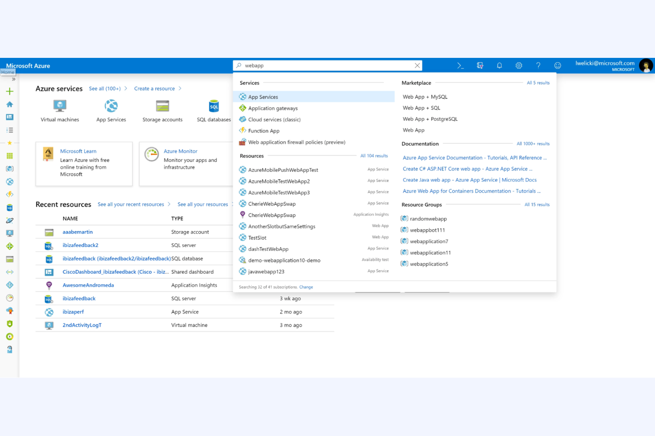
Task: Open the directory and subscription filter
Action: click(480, 65)
